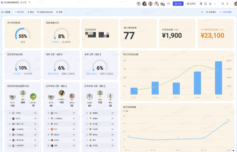The image size is (237, 152).
Task: Click the 自动化 automation button
Action: (x=191, y=4)
